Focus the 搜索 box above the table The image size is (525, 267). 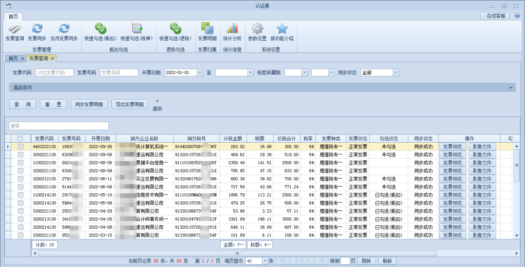[59, 126]
